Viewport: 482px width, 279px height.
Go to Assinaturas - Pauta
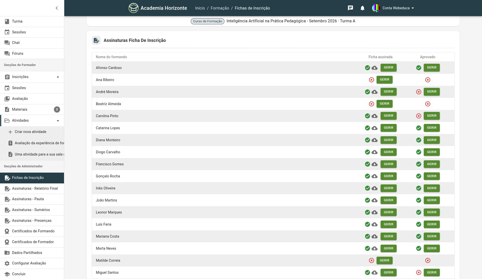pyautogui.click(x=32, y=199)
